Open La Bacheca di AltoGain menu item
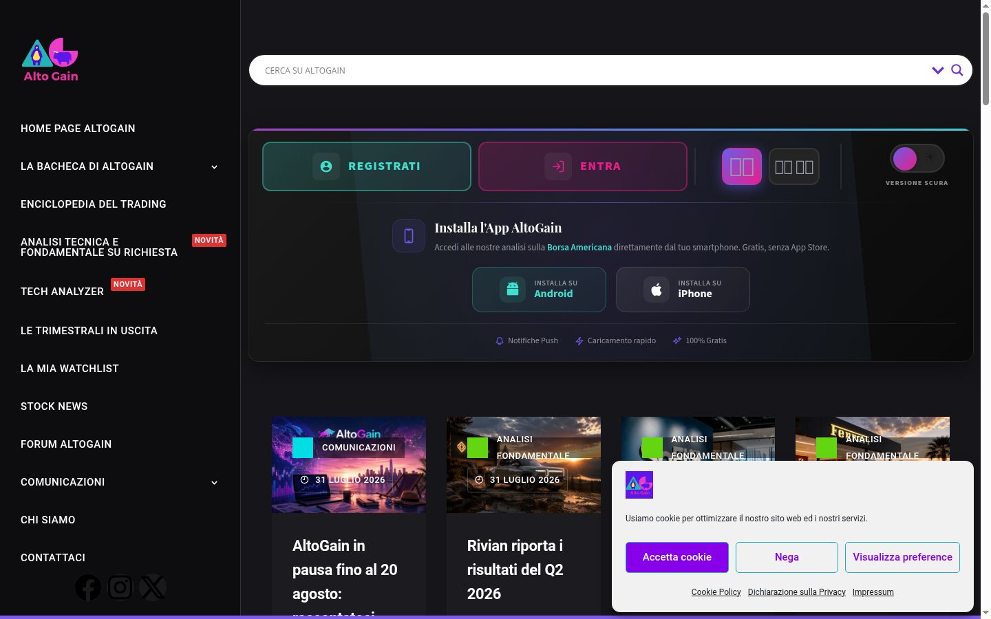Viewport: 991px width, 619px height. coord(87,166)
